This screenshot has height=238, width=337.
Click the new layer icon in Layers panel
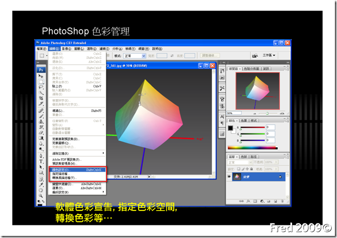click(x=275, y=201)
